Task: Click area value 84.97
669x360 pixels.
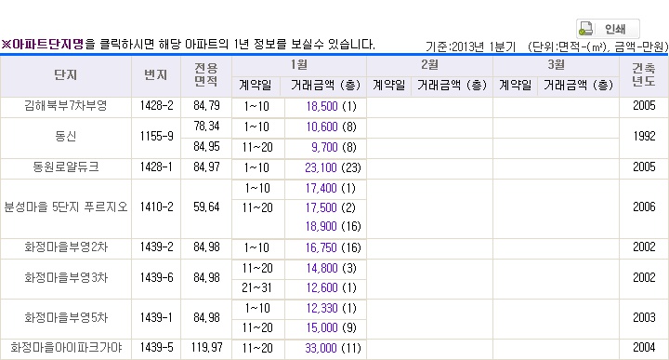Action: [x=206, y=167]
